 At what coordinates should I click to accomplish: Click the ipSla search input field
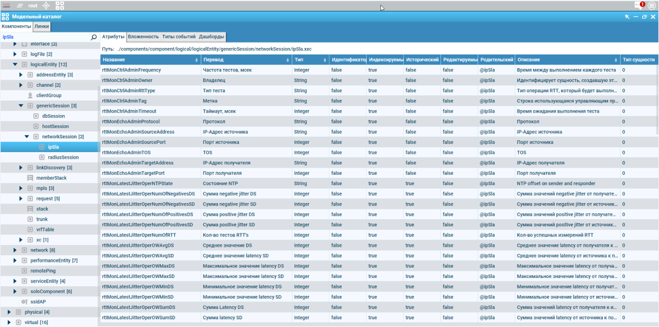[x=46, y=37]
